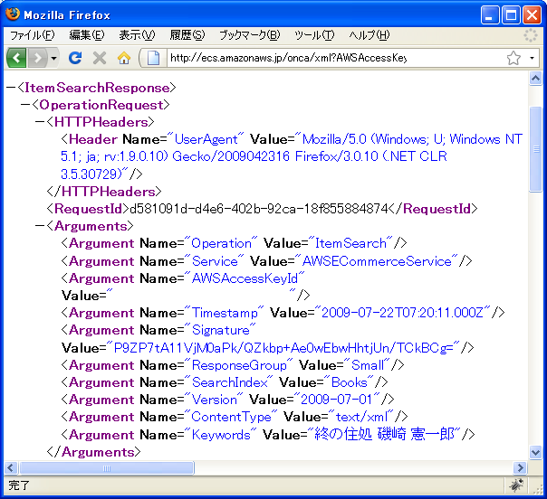Open the 表示(V) menu
This screenshot has width=547, height=499.
coord(137,35)
